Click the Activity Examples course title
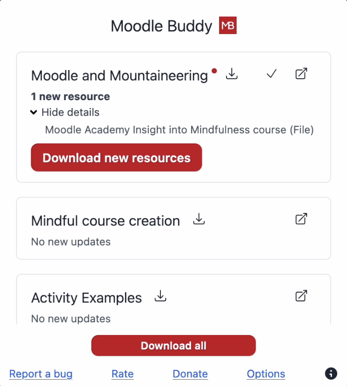Viewport: 347px width, 386px height. 87,298
